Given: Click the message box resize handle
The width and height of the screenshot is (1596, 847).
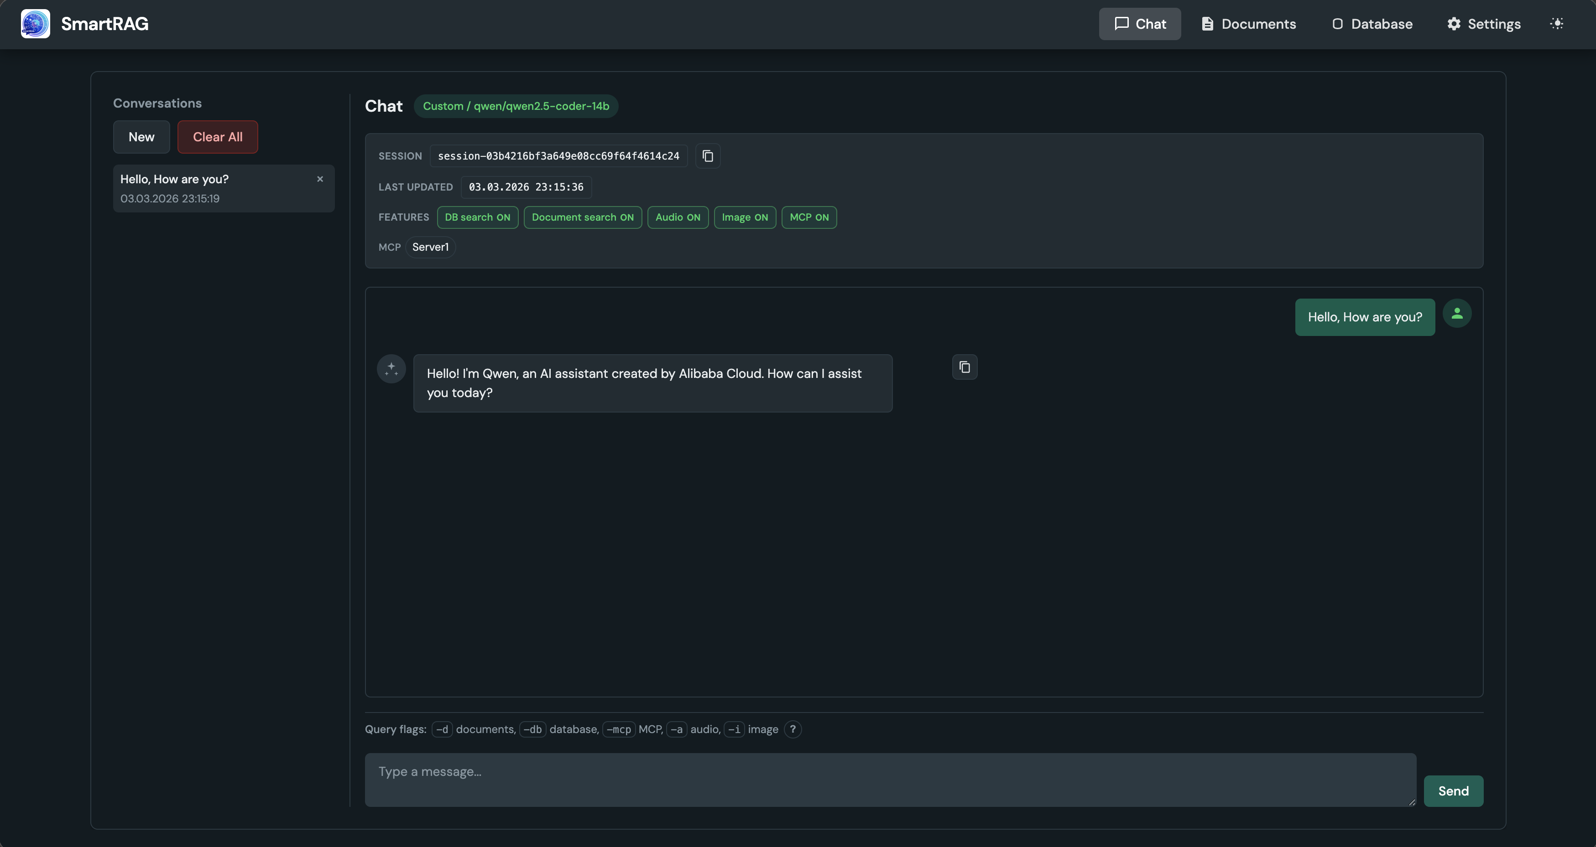Looking at the screenshot, I should (x=1411, y=802).
